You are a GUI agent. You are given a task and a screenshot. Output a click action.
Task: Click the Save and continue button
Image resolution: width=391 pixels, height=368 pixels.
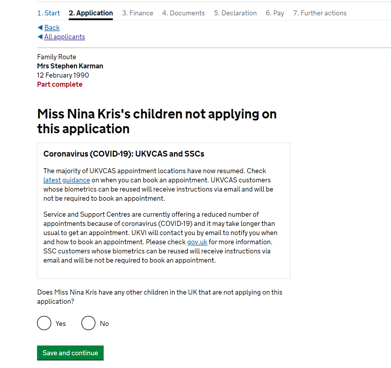70,353
